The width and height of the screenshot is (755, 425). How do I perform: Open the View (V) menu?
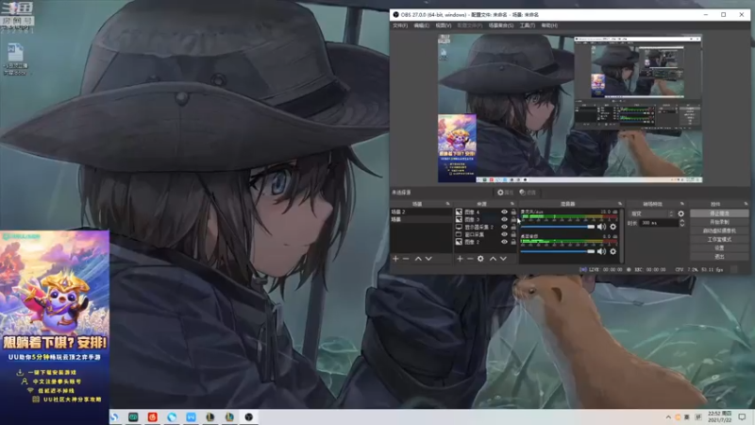coord(444,25)
